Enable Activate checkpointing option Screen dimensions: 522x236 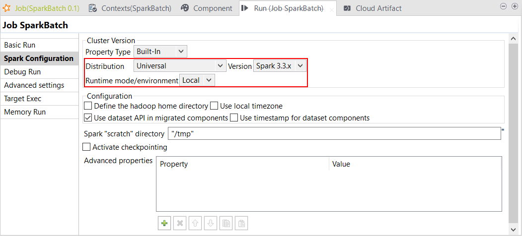[x=87, y=147]
